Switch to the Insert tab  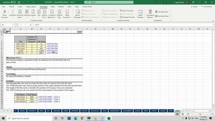[x=20, y=7]
